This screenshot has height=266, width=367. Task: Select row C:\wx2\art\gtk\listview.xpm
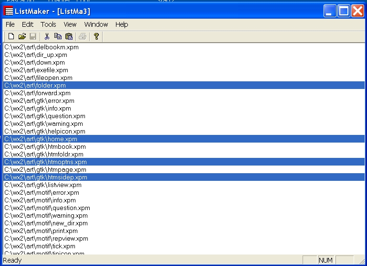pos(184,185)
